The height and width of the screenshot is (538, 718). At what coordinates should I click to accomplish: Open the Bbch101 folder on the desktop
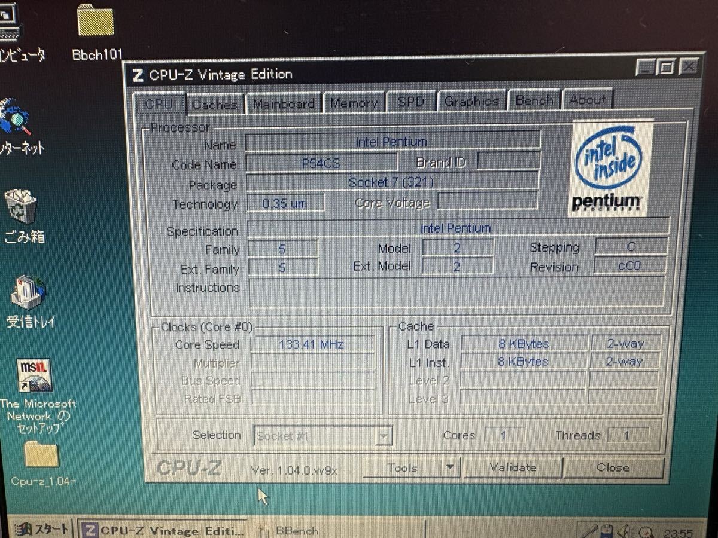(96, 32)
